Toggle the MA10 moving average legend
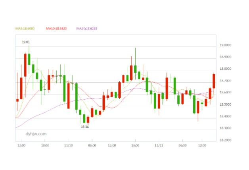 (x=56, y=29)
